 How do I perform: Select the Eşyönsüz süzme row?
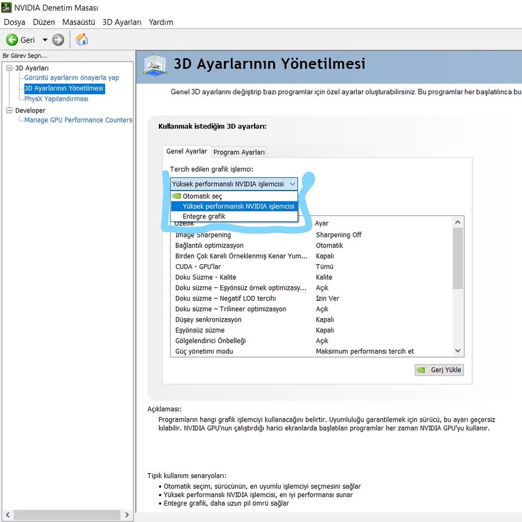(x=311, y=330)
